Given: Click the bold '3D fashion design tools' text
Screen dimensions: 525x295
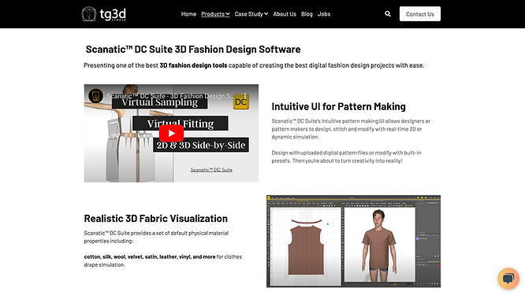Looking at the screenshot, I should tap(193, 65).
